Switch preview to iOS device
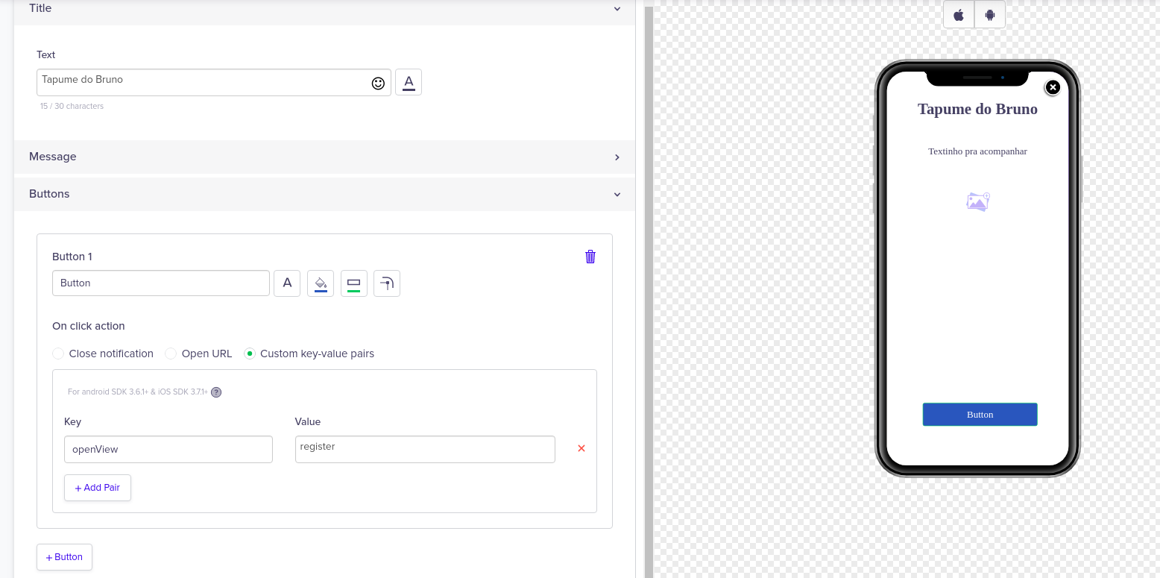This screenshot has width=1160, height=578. (958, 14)
